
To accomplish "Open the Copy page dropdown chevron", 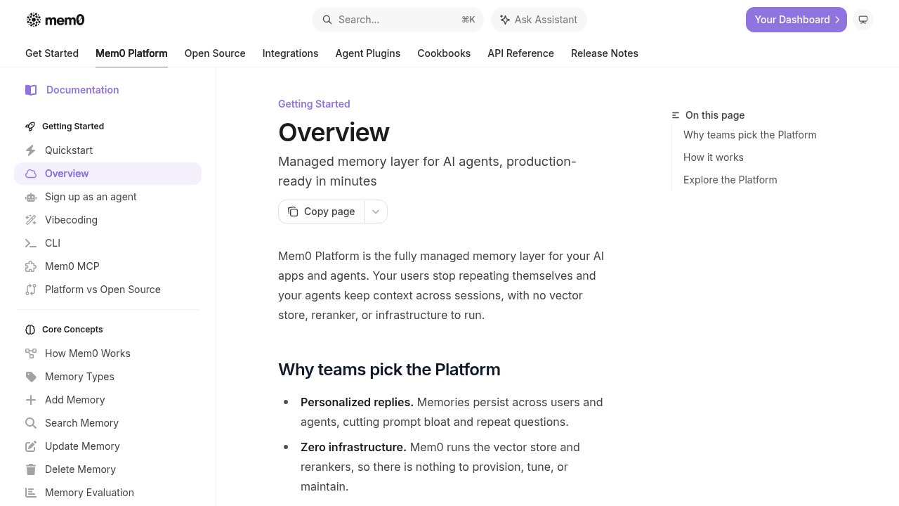I will (x=376, y=212).
